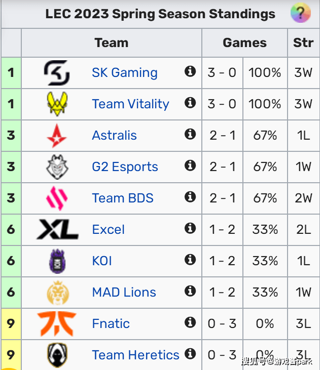Click the Team BDS pink logo
Viewport: 320px width, 370px height.
pos(56,198)
